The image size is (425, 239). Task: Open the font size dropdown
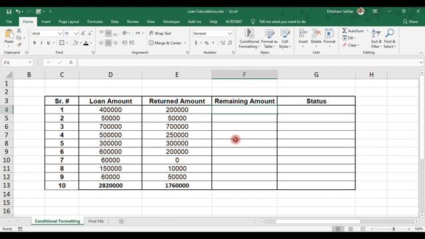coord(76,34)
